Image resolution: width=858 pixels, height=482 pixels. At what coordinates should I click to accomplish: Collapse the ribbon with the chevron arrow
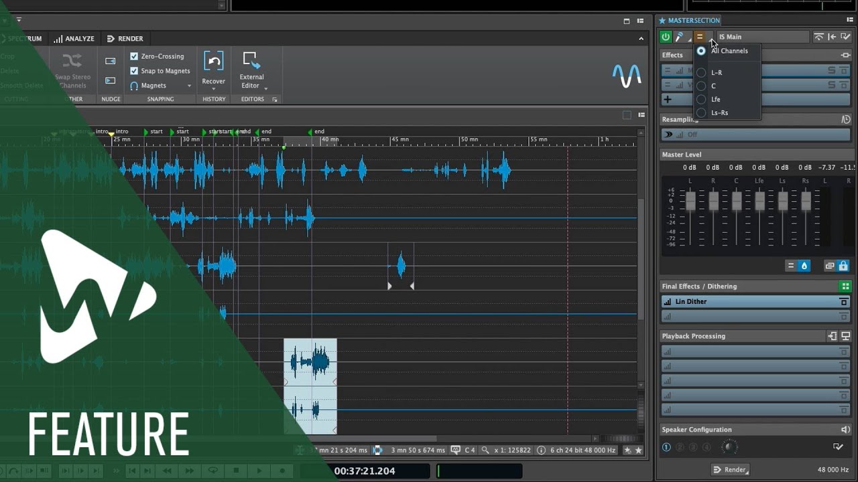pos(641,39)
